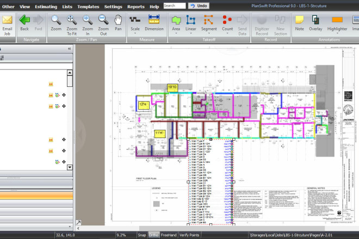Toggle Snap in the status bar
The height and width of the screenshot is (239, 359).
pyautogui.click(x=142, y=235)
